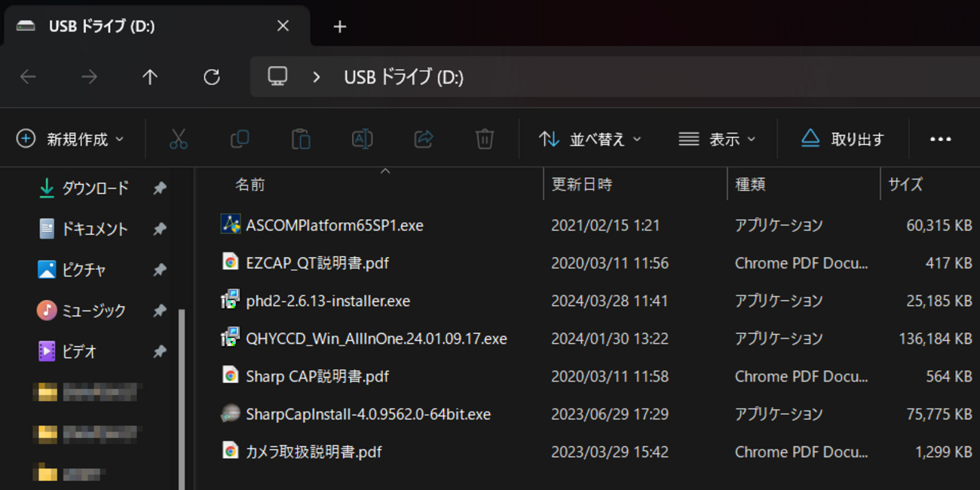980x490 pixels.
Task: Open ドキュメント in the sidebar
Action: (x=95, y=229)
